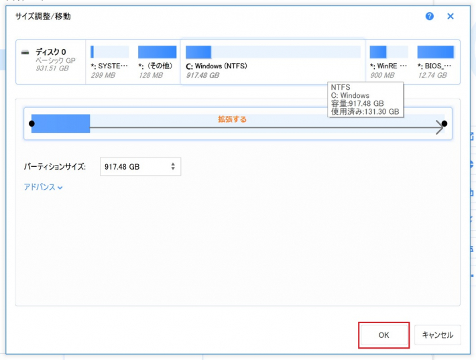The image size is (476, 360).
Task: Select the SYSTE… 299 MB partition block
Action: point(109,62)
